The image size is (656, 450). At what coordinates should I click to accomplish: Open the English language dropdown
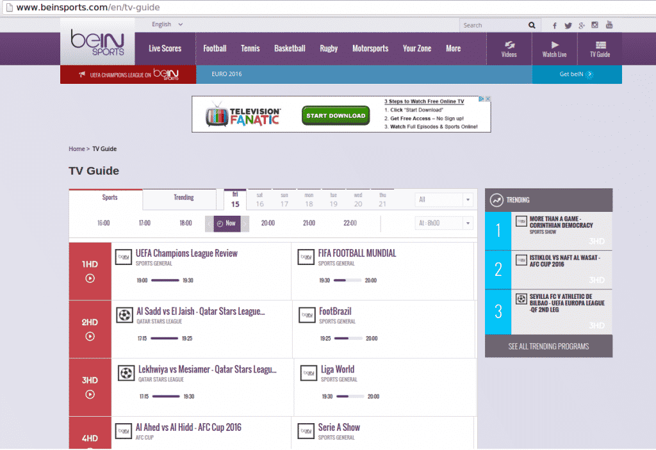(167, 24)
